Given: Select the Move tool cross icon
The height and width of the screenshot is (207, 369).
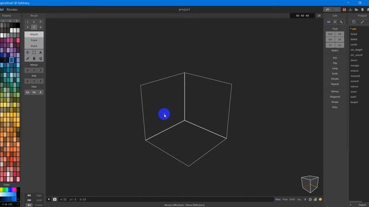Looking at the screenshot, I should pos(28,52).
